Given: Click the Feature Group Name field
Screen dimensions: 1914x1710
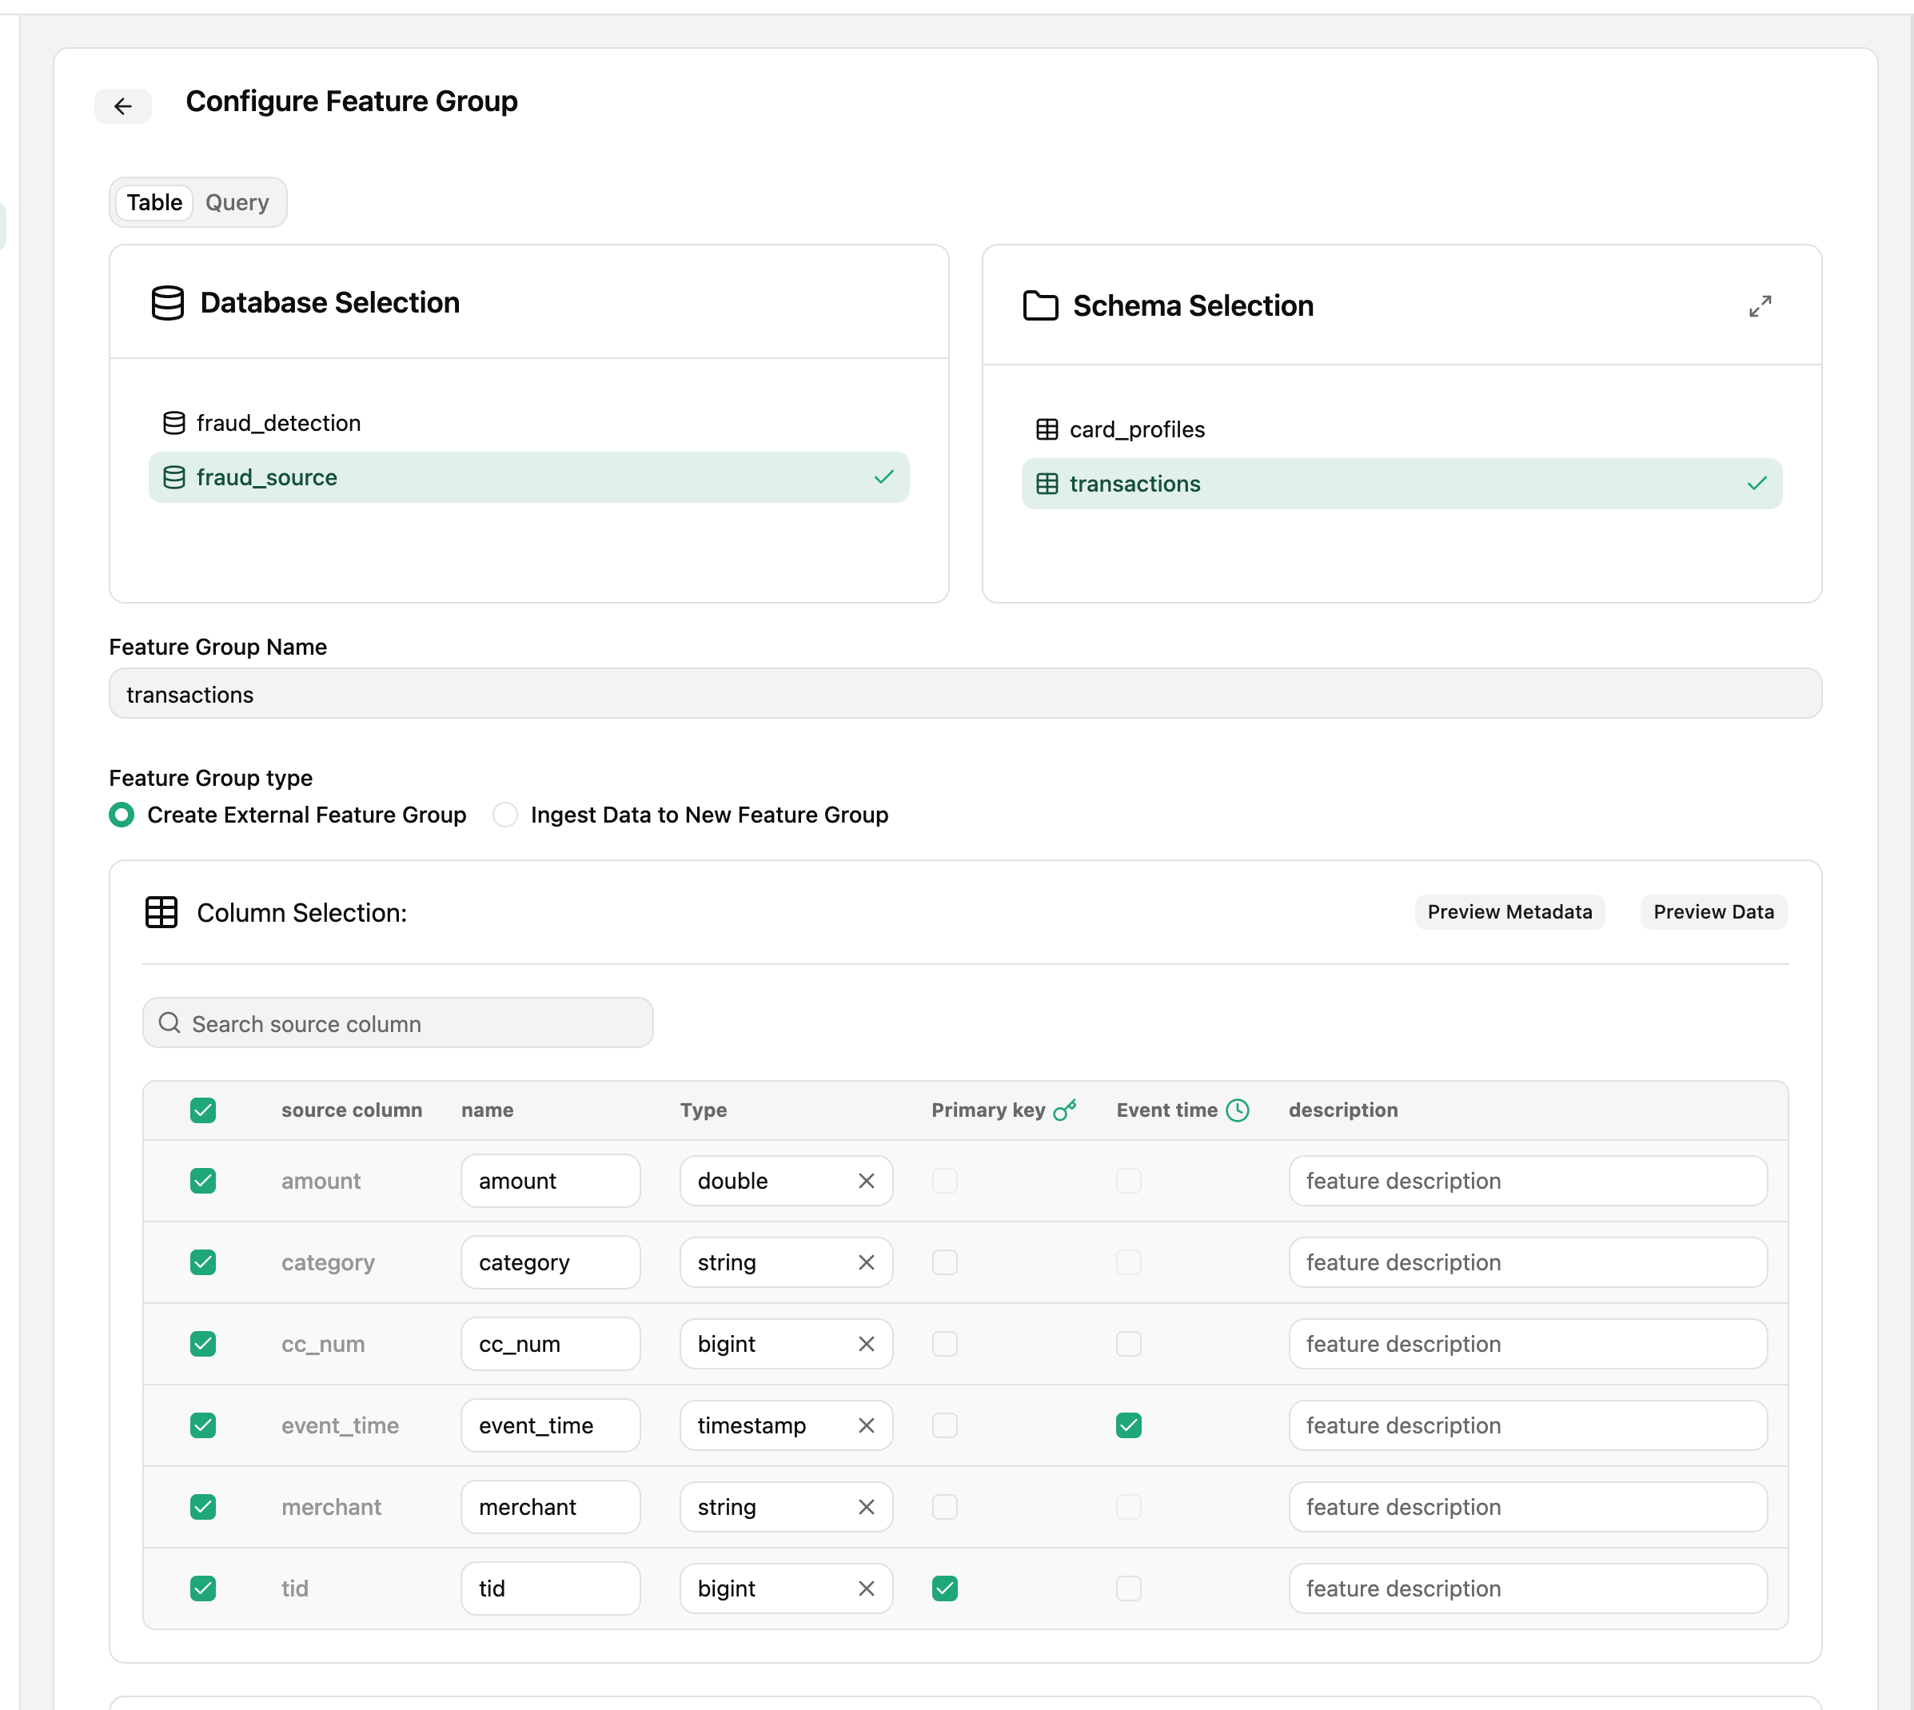Looking at the screenshot, I should point(965,695).
